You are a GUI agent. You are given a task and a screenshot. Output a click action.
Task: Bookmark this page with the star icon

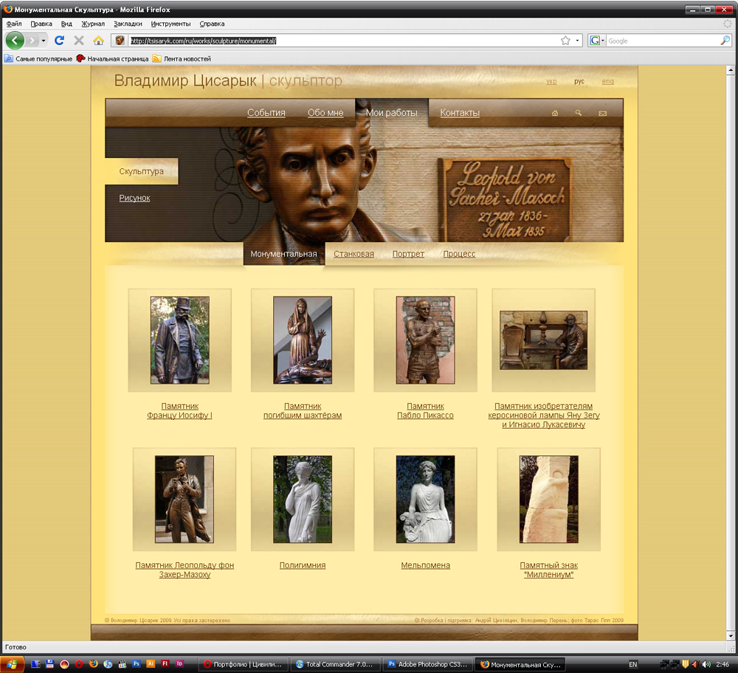coord(566,41)
